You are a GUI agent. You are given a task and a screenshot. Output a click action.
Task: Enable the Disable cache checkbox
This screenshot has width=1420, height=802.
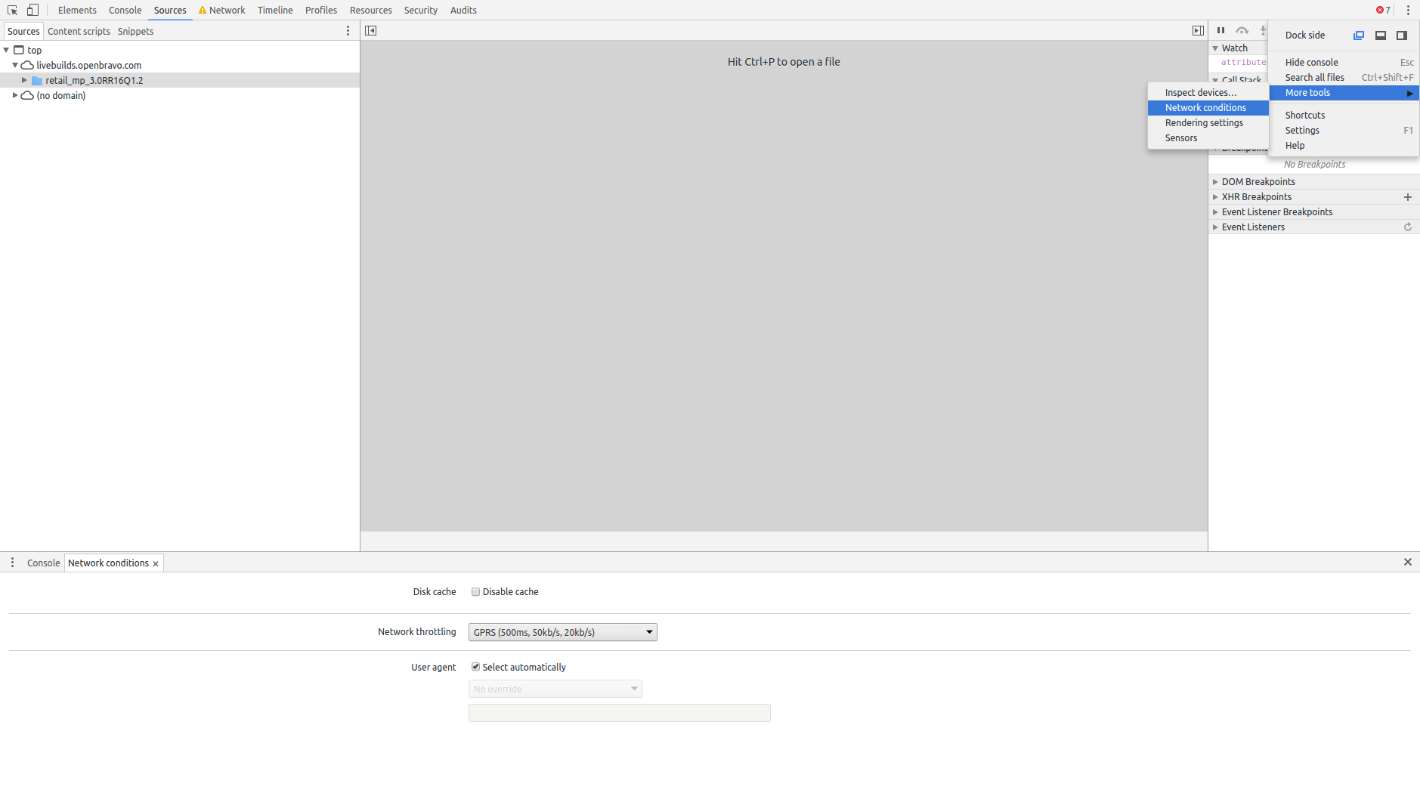coord(475,592)
